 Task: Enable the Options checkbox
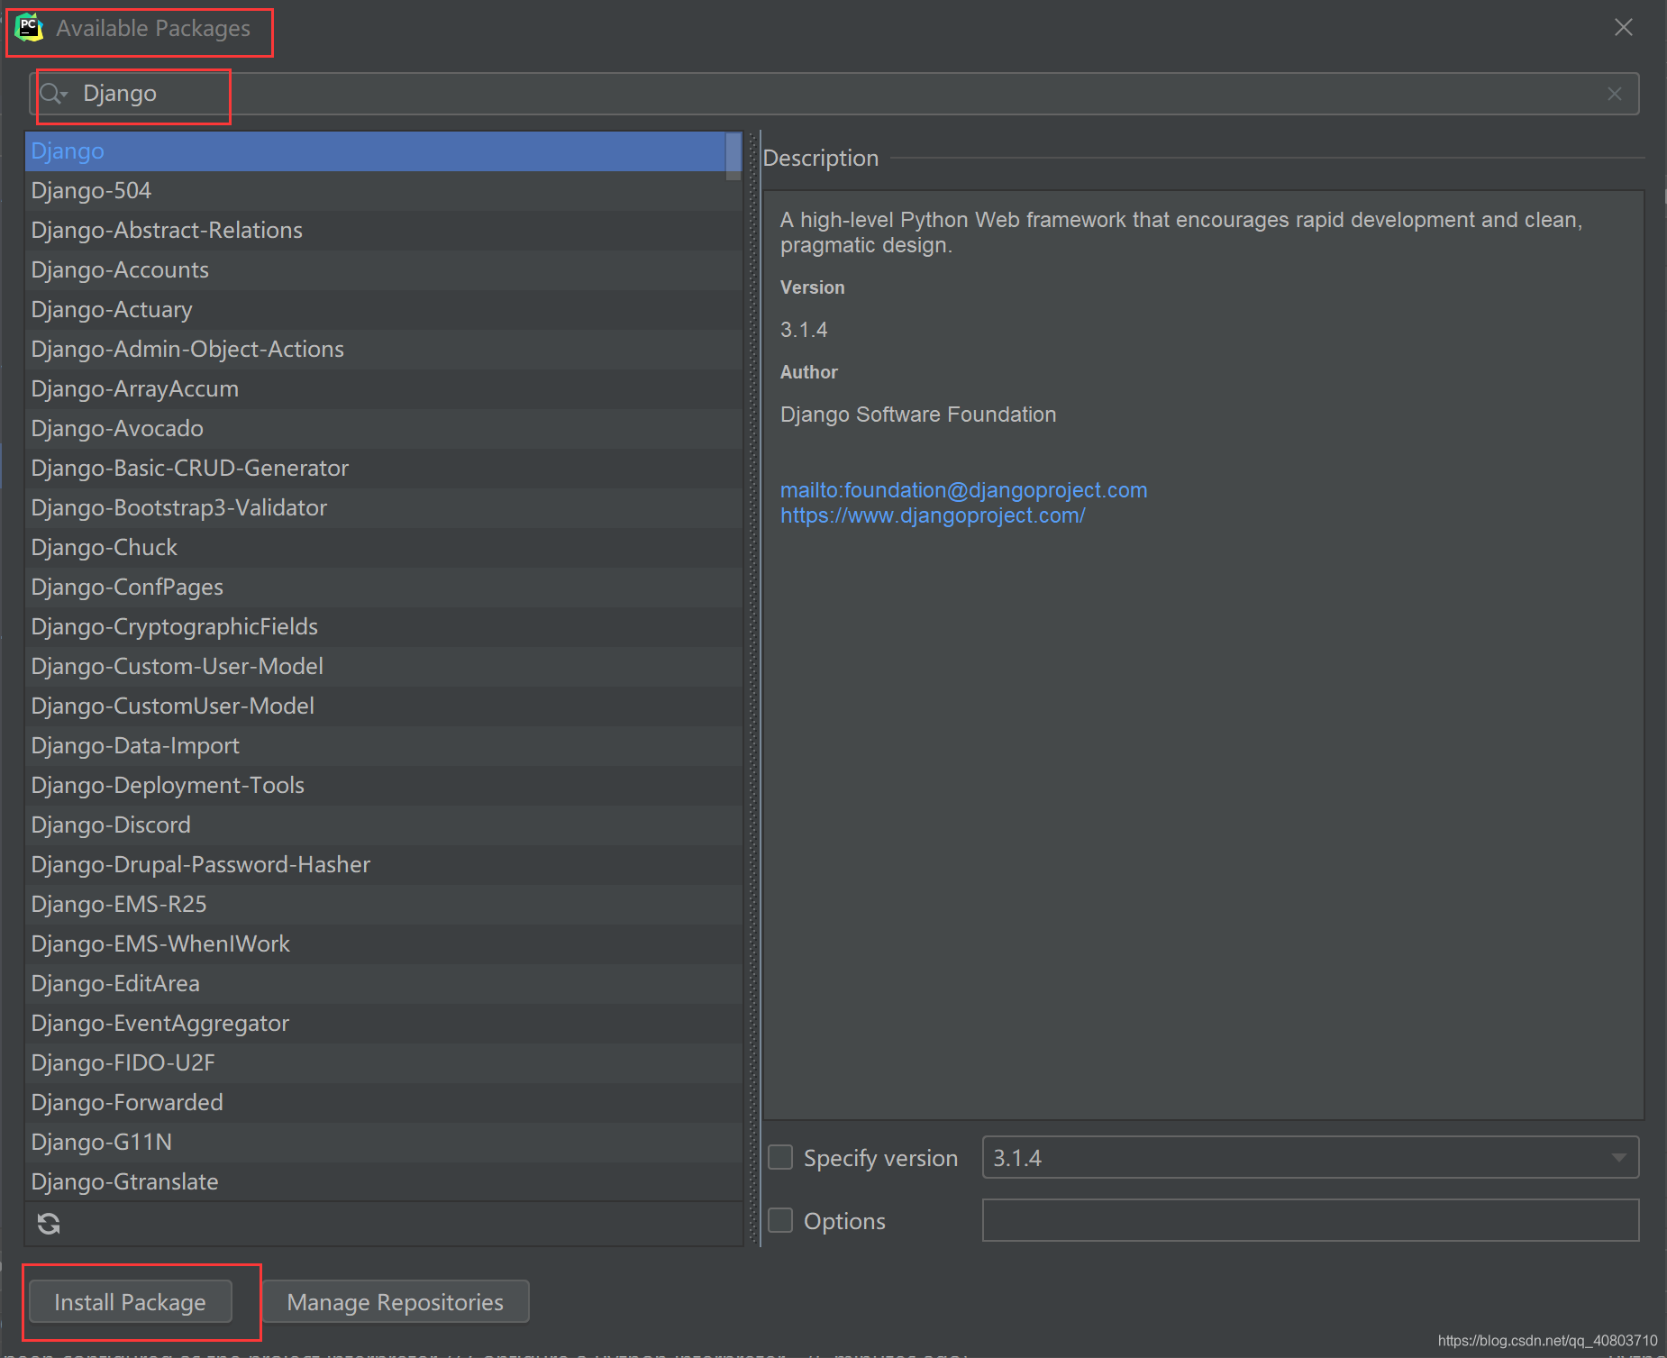click(779, 1220)
